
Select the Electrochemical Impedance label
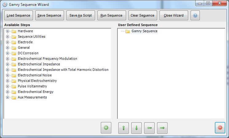[39, 64]
